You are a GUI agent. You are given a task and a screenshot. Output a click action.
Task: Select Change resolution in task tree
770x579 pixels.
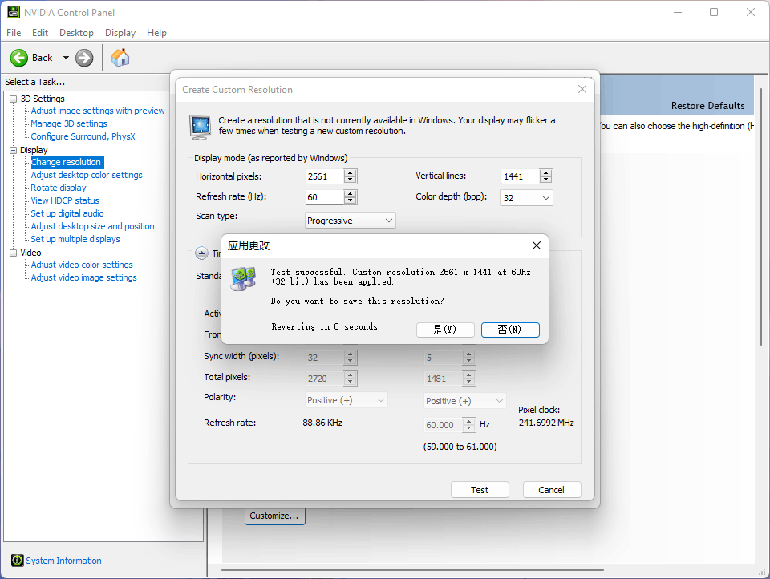67,162
